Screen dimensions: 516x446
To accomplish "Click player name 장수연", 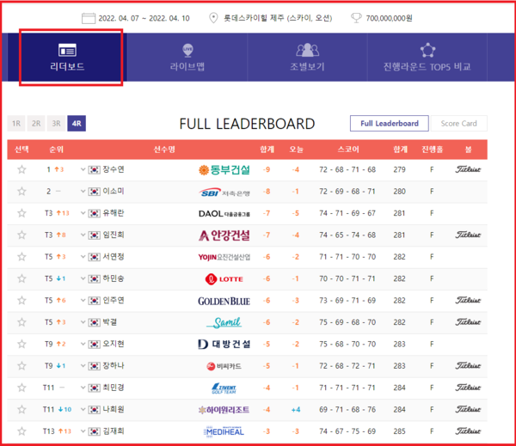I will click(114, 169).
